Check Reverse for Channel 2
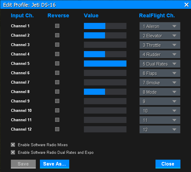Image resolution: width=191 pixels, height=172 pixels. coord(57,35)
